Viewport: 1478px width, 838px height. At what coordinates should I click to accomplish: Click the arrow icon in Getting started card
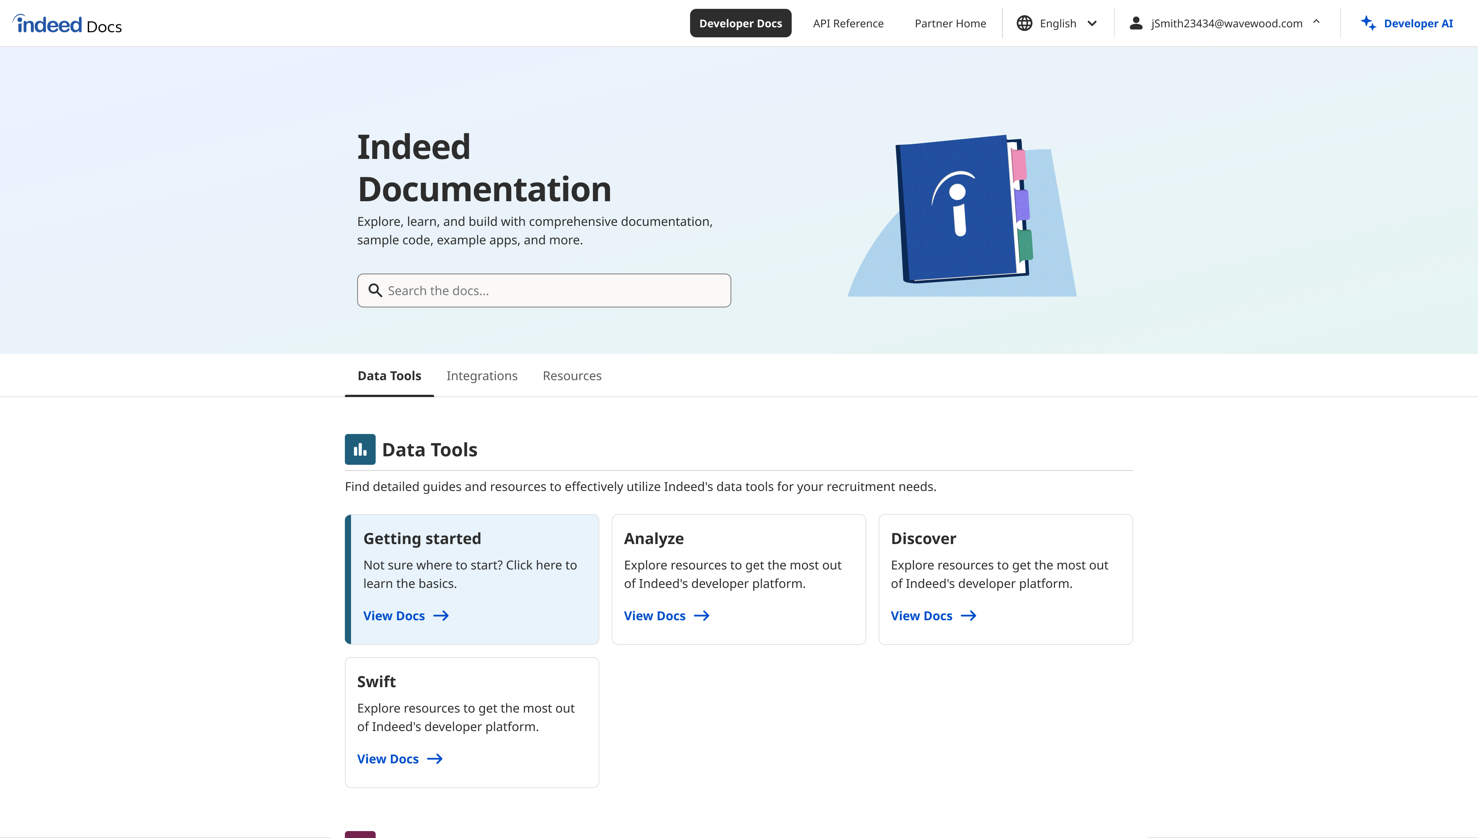tap(441, 616)
